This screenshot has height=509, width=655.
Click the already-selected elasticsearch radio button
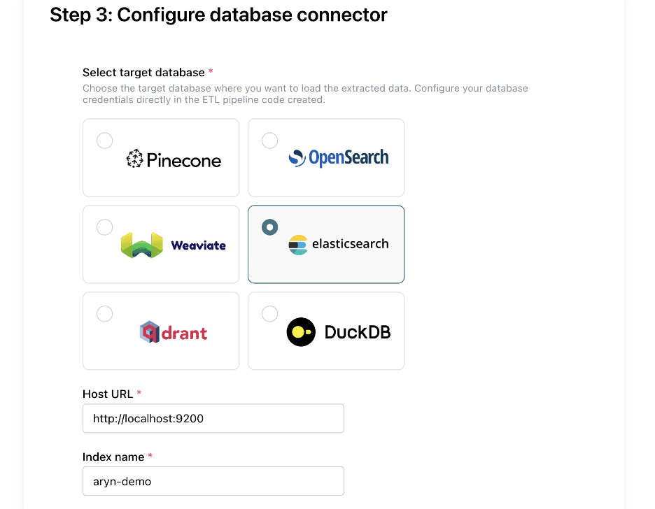[269, 227]
